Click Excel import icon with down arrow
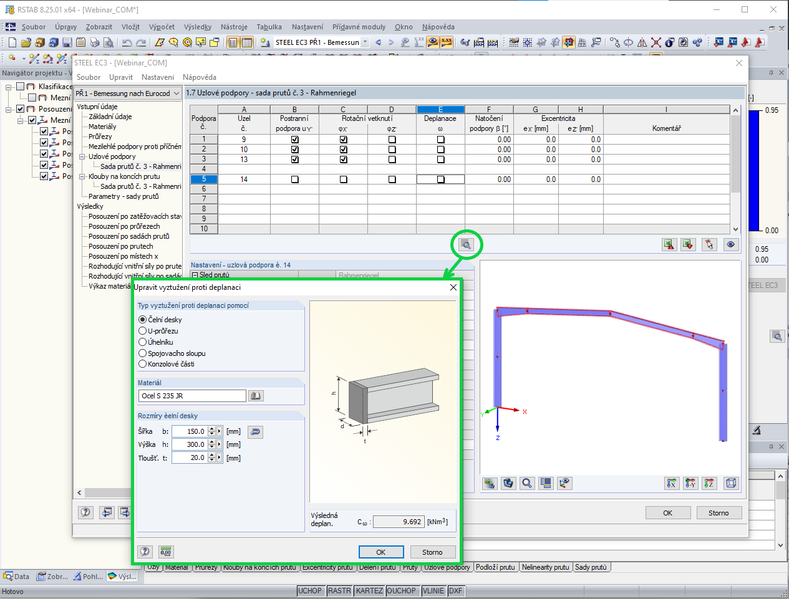This screenshot has height=599, width=789. pos(688,244)
